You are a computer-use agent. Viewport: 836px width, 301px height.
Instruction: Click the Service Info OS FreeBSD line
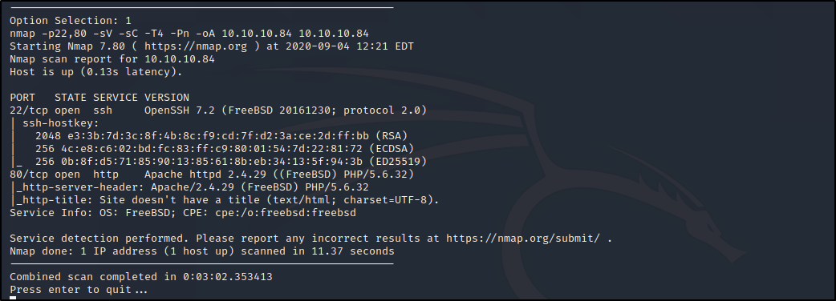tap(183, 213)
